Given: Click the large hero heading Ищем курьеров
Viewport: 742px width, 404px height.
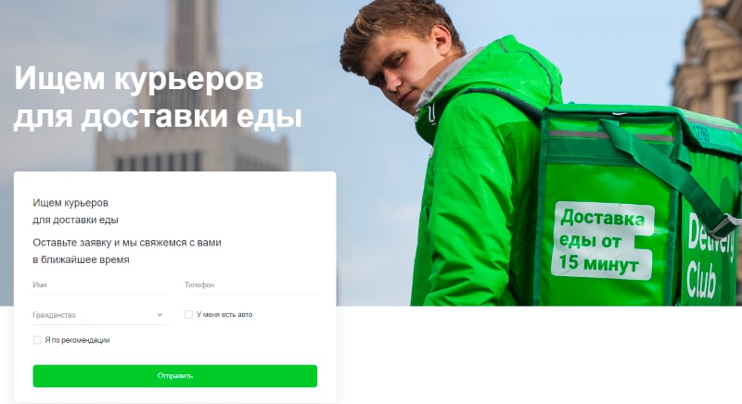Looking at the screenshot, I should (138, 79).
